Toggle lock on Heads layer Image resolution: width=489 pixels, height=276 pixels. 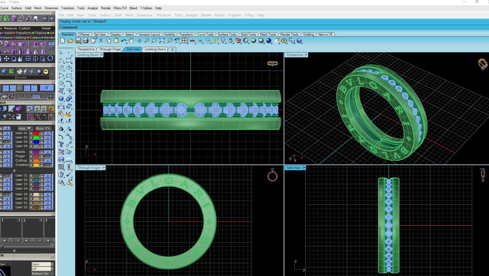[42, 152]
